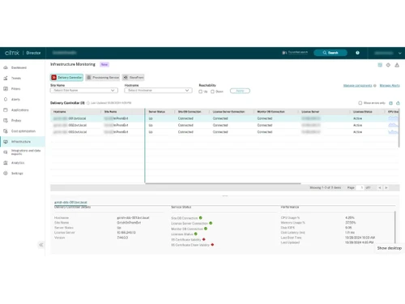Viewport: 405px width, 304px height.
Task: Click SS Certificate Validity red status
Action: (x=204, y=239)
